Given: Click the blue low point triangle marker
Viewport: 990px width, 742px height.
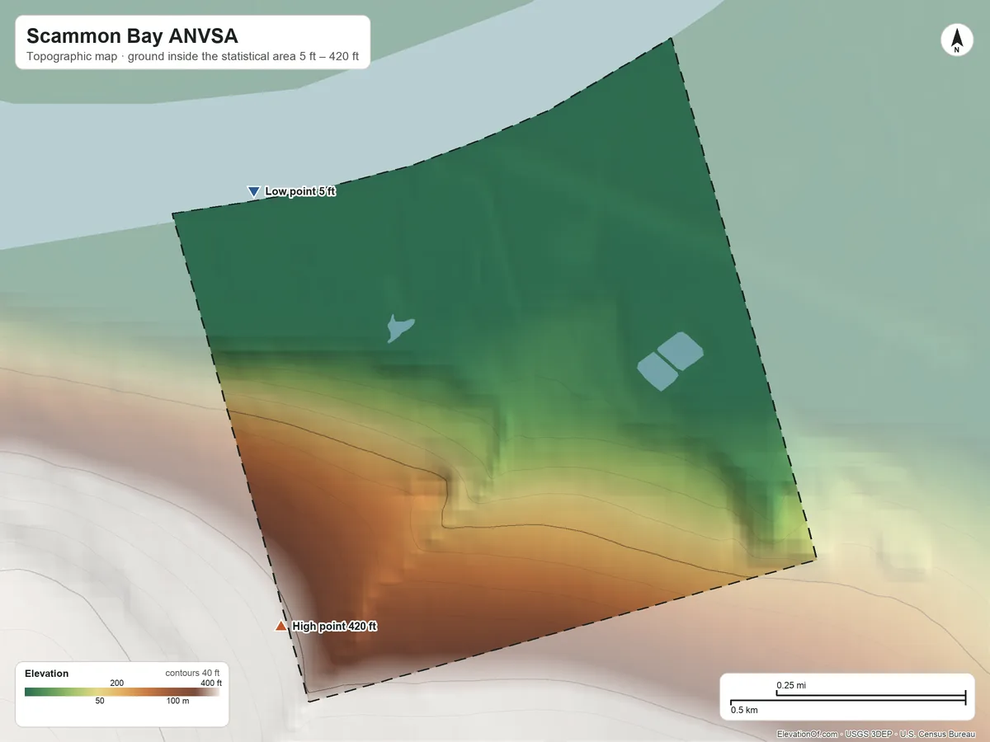Looking at the screenshot, I should click(x=254, y=191).
